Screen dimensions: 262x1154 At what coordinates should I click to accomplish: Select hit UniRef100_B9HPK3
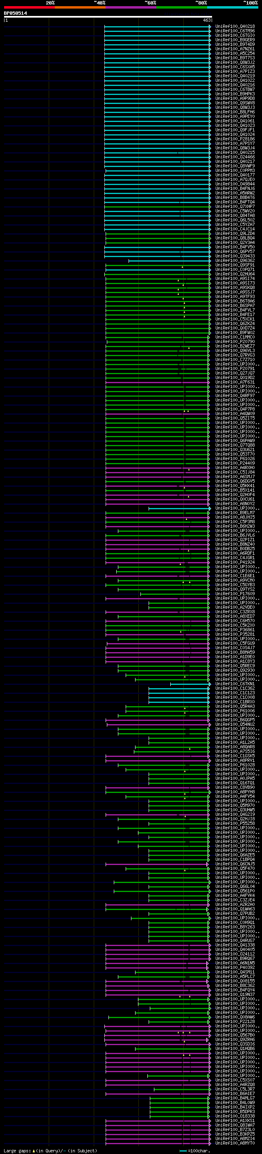235,94
